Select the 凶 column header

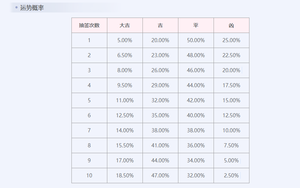click(x=232, y=25)
